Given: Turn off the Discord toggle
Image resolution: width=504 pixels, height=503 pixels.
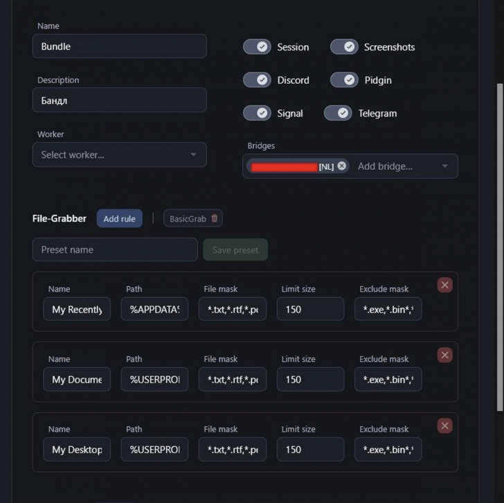Looking at the screenshot, I should 257,80.
